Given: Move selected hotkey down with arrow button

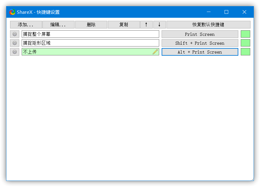Looking at the screenshot, I should [x=159, y=24].
